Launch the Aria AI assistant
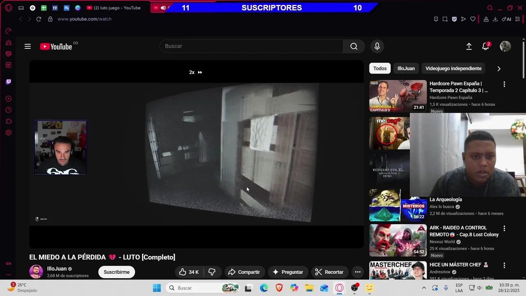The width and height of the screenshot is (526, 296). tap(507, 19)
